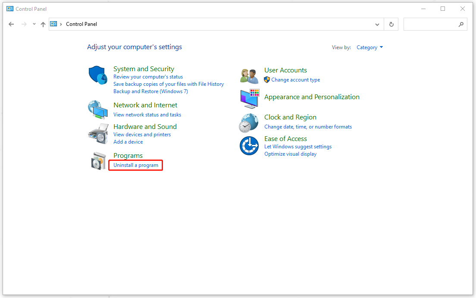
Task: Click the Control Panel icon in address bar
Action: coord(53,24)
